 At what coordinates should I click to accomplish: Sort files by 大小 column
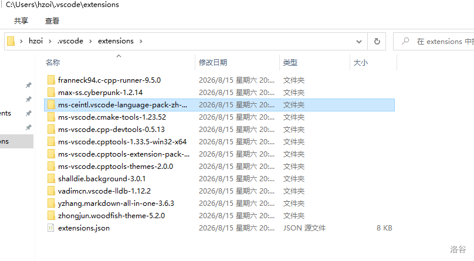361,63
